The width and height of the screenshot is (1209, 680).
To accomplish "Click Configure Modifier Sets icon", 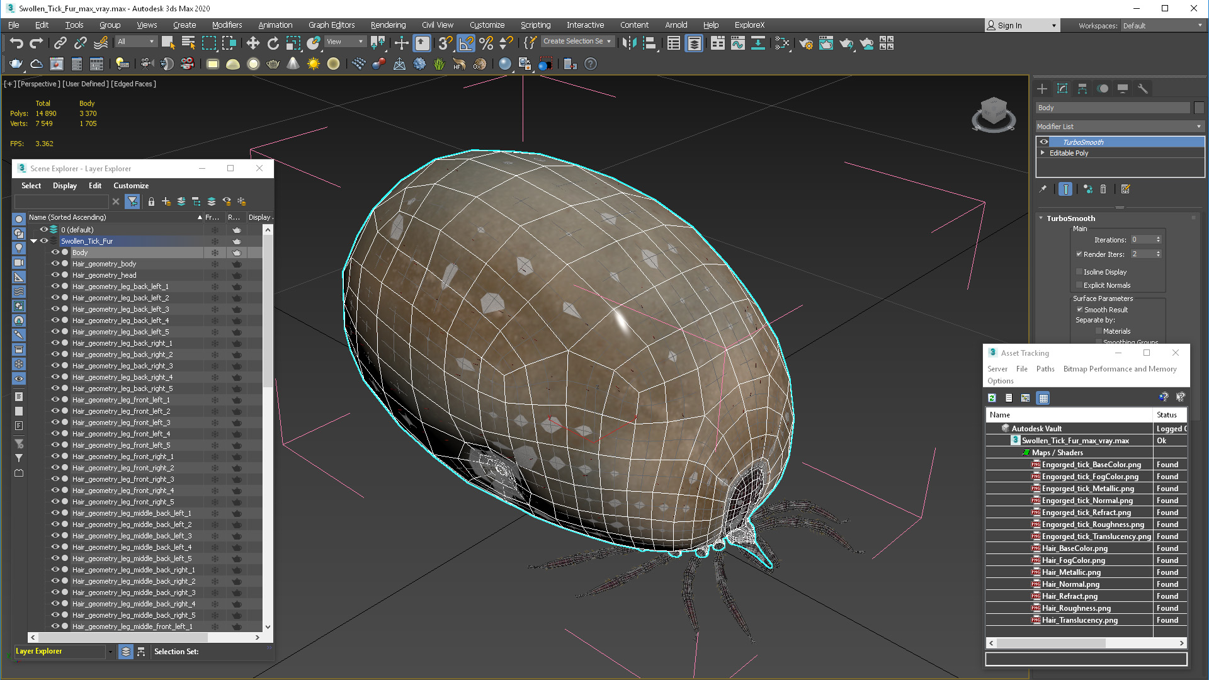I will [x=1126, y=189].
